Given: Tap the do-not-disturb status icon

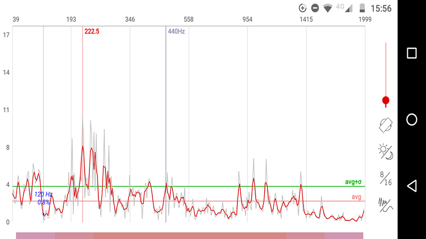Looking at the screenshot, I should click(315, 8).
